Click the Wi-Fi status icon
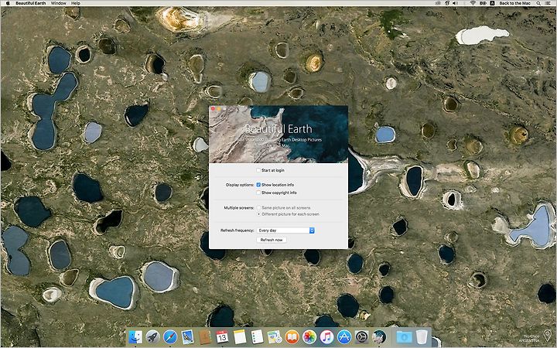 [473, 3]
